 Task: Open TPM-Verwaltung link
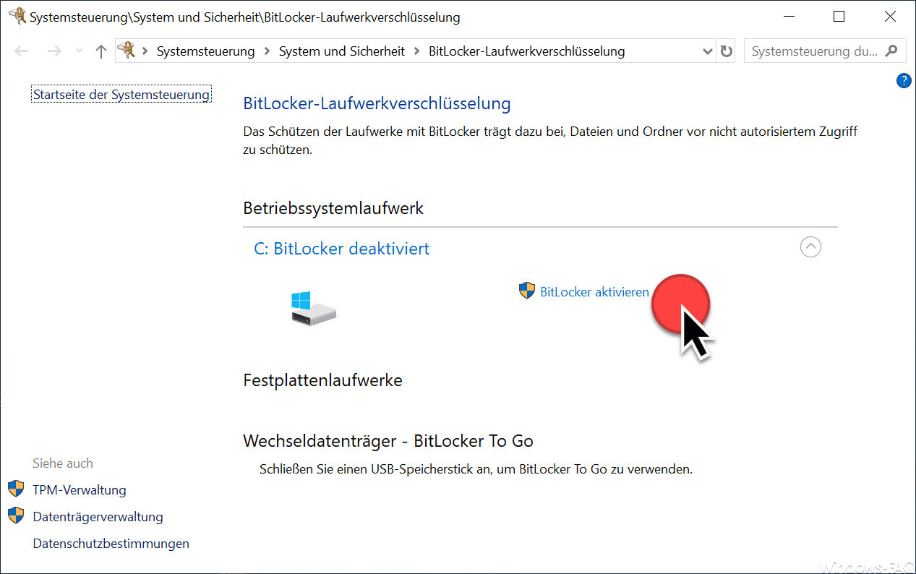click(80, 490)
